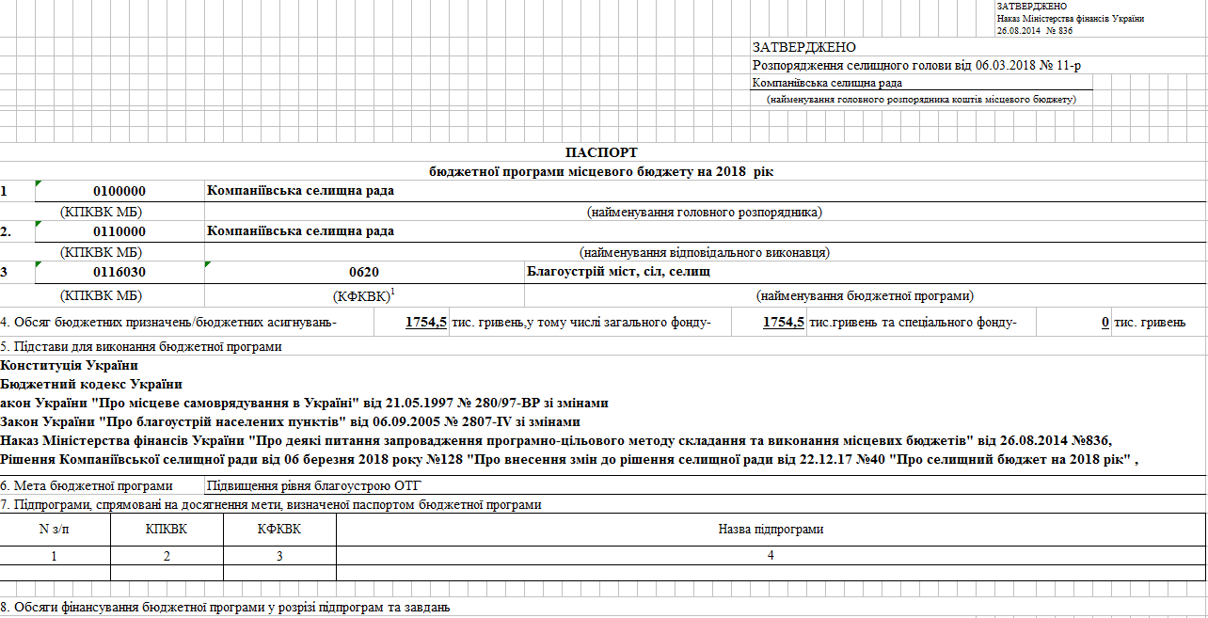The height and width of the screenshot is (618, 1208).
Task: Click the heading "ПАСПОРТ"
Action: coord(601,152)
